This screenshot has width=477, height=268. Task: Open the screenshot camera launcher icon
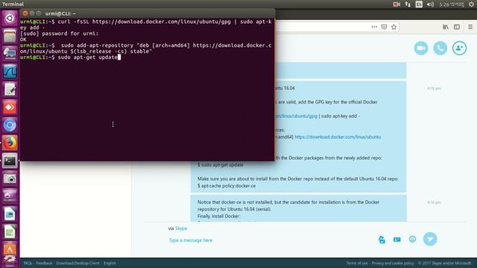[x=10, y=179]
